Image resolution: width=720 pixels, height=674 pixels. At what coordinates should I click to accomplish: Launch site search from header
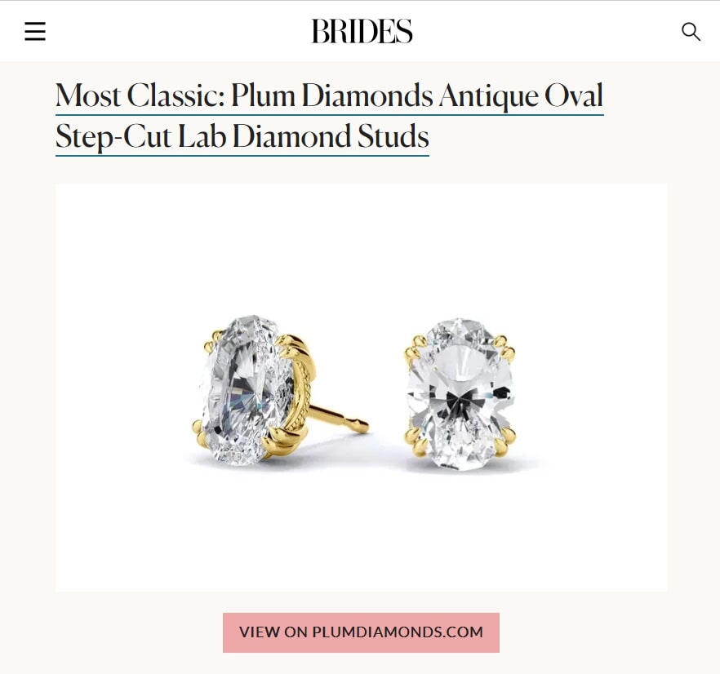691,32
